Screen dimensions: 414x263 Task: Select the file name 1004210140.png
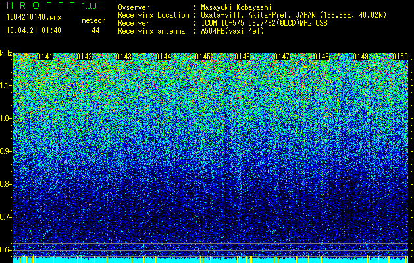point(34,17)
